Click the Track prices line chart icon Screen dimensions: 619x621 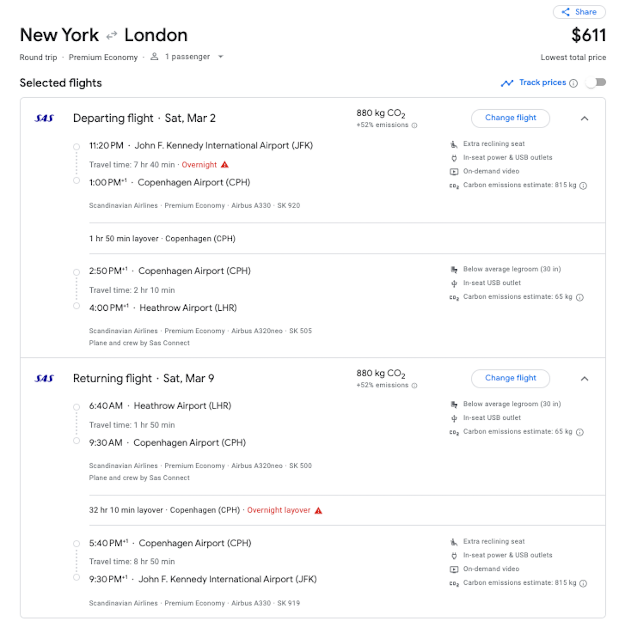(x=508, y=83)
